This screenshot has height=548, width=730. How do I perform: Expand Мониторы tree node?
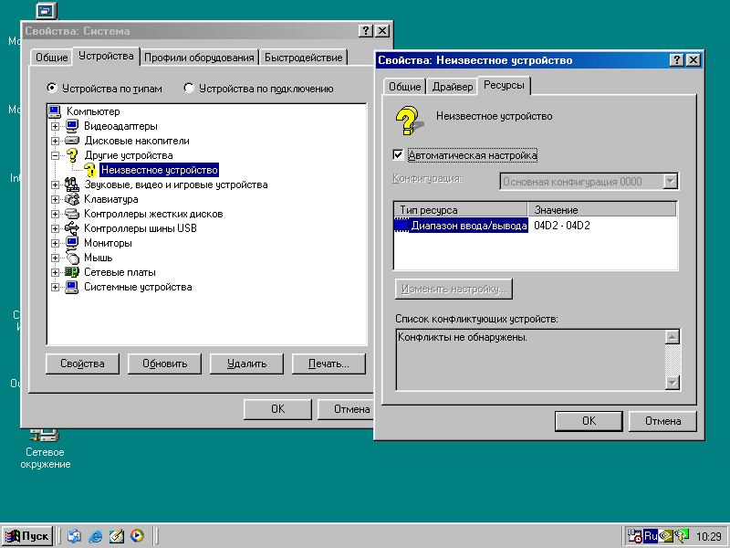pos(55,243)
